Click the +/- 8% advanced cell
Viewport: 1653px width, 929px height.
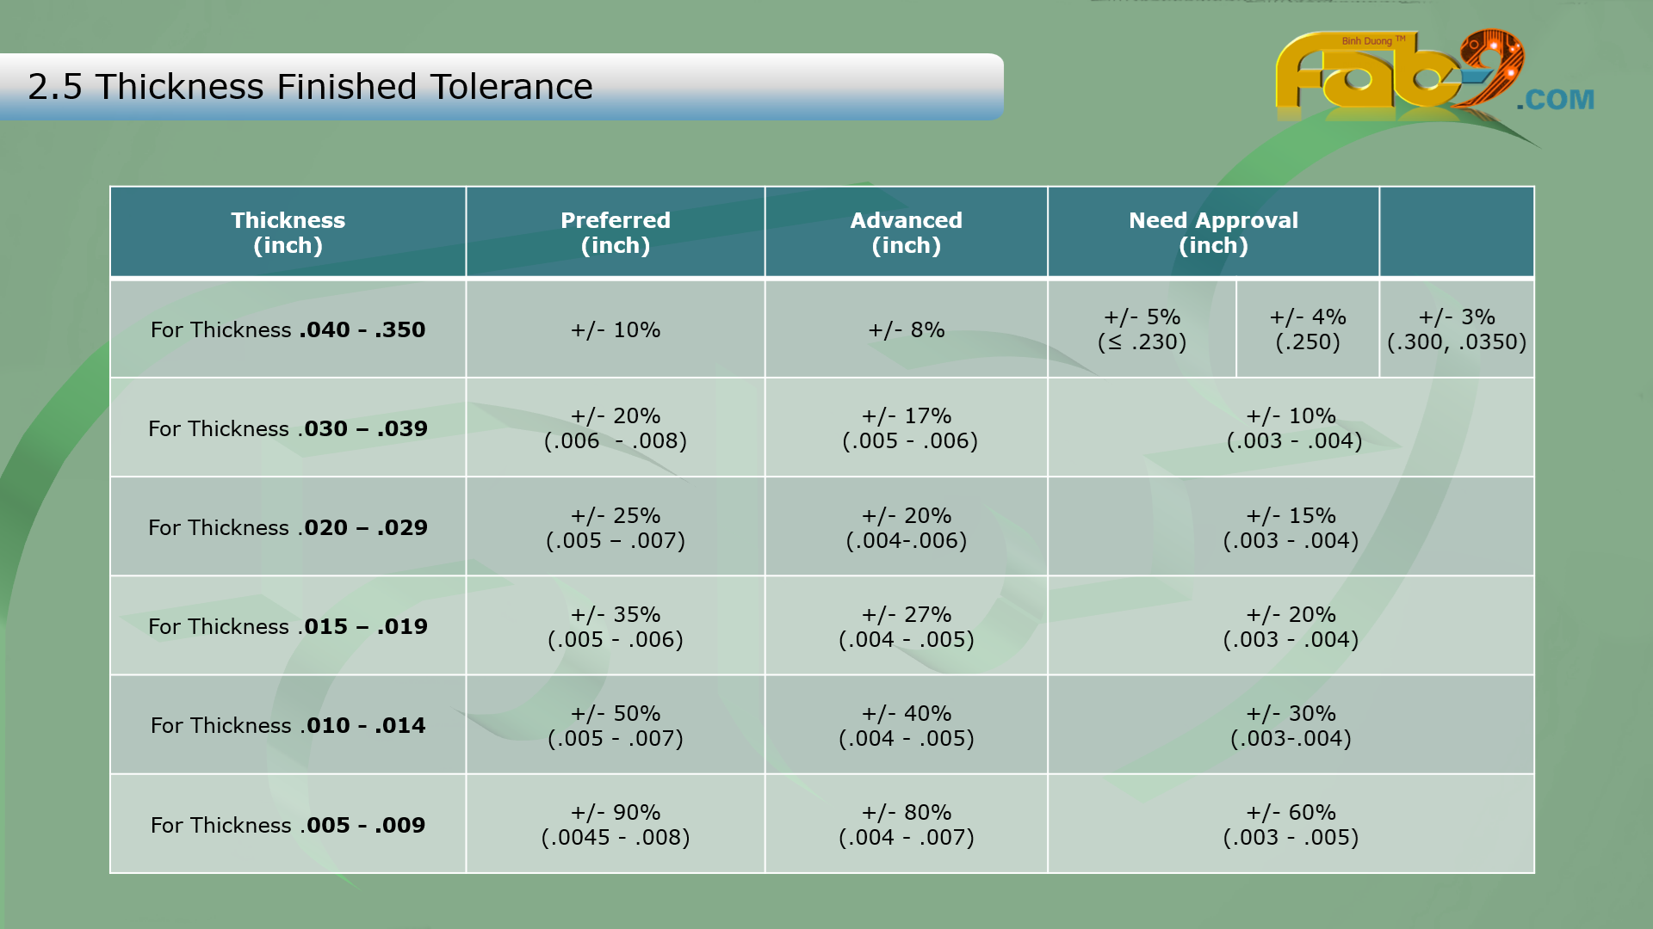906,329
